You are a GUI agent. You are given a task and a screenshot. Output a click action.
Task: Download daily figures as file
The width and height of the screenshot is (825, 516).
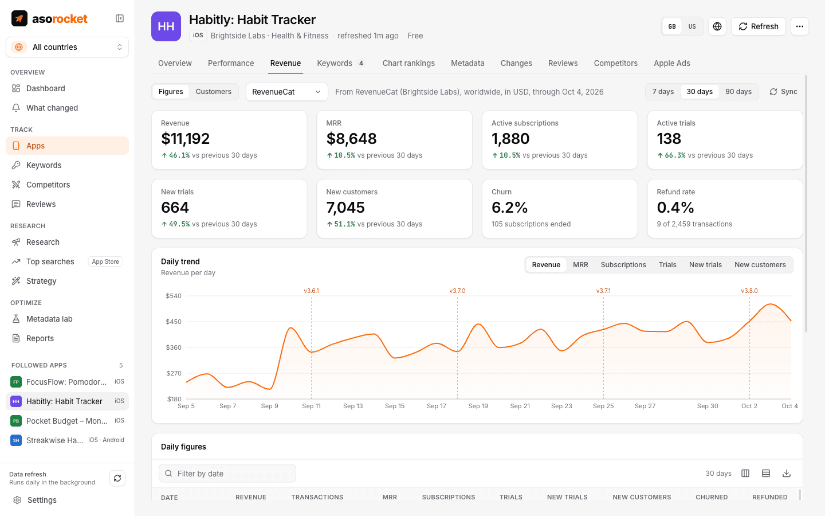pyautogui.click(x=787, y=474)
